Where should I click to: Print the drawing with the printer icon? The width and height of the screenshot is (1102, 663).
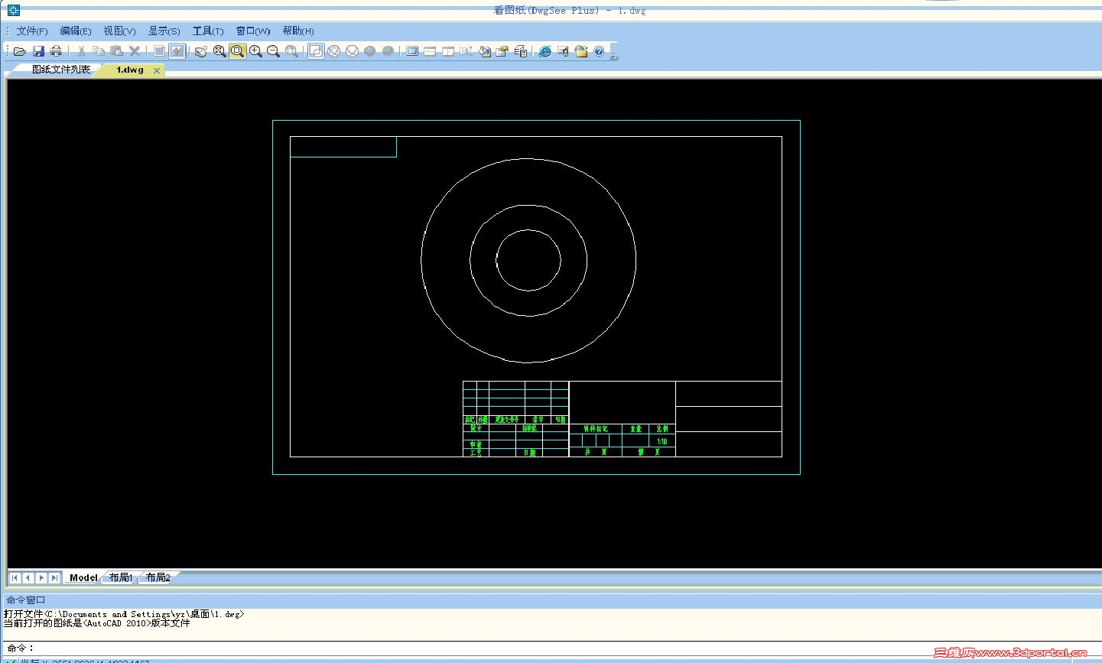point(56,51)
